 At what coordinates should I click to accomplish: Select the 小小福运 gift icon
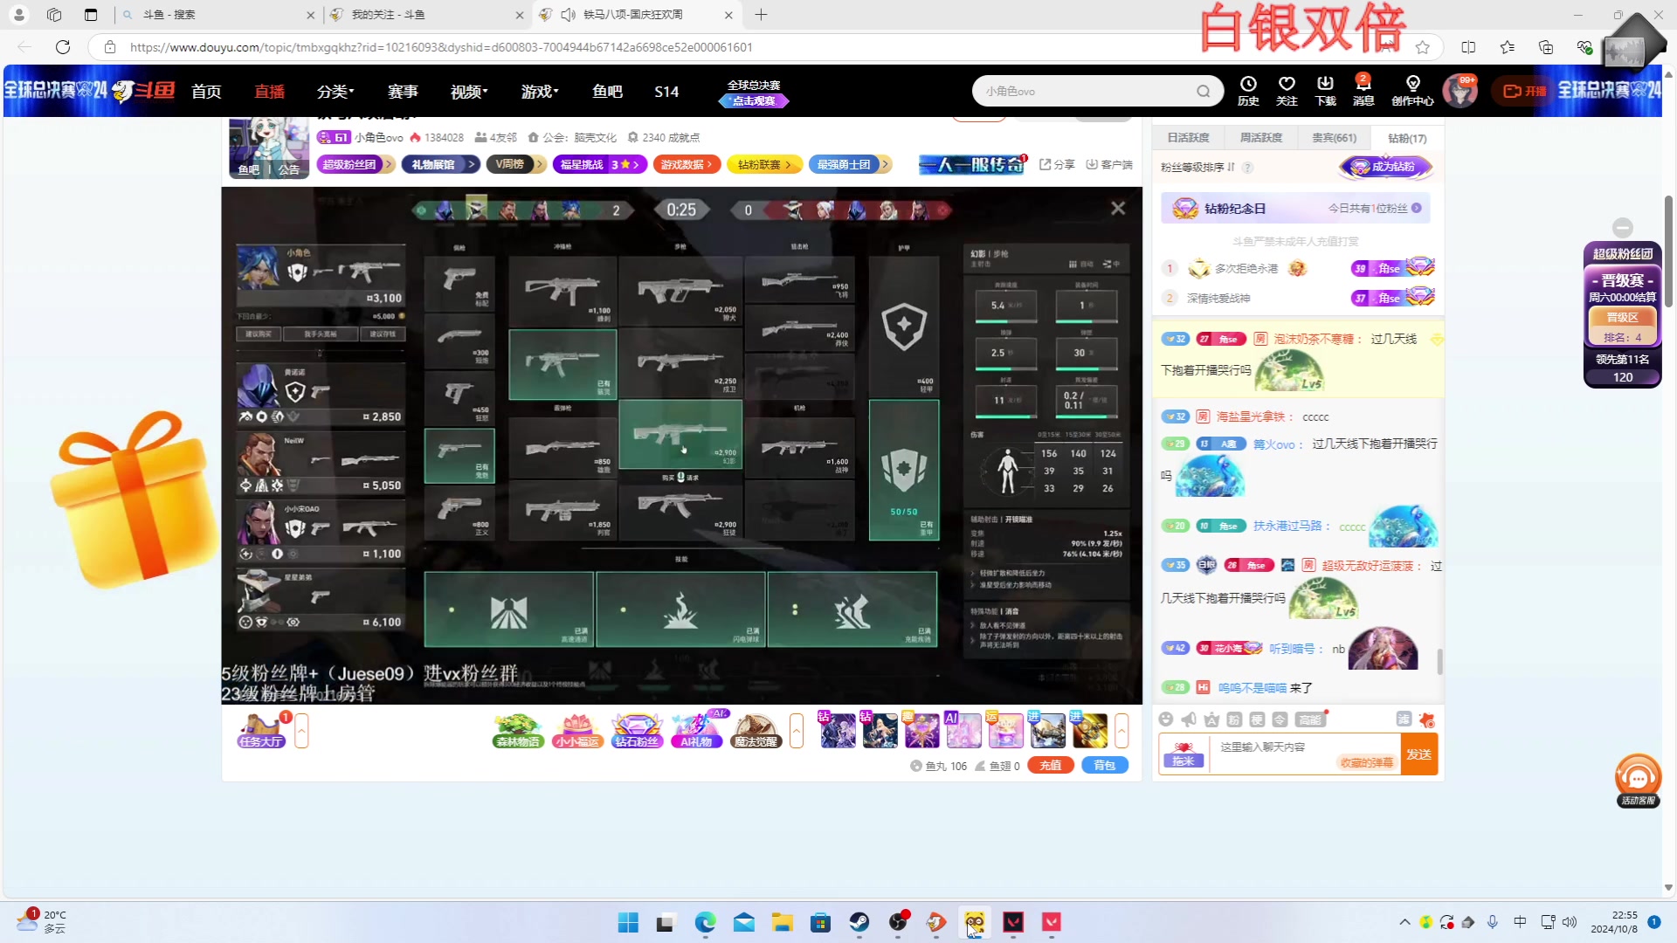pyautogui.click(x=577, y=731)
